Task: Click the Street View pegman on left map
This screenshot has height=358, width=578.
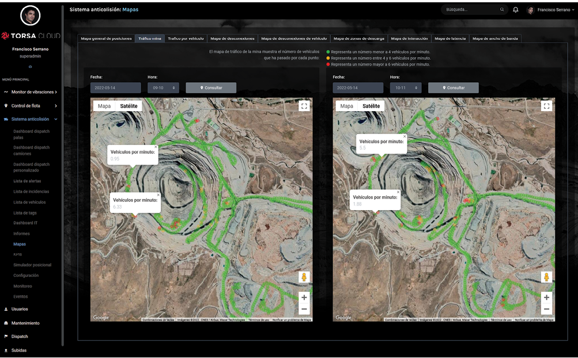Action: [x=304, y=277]
